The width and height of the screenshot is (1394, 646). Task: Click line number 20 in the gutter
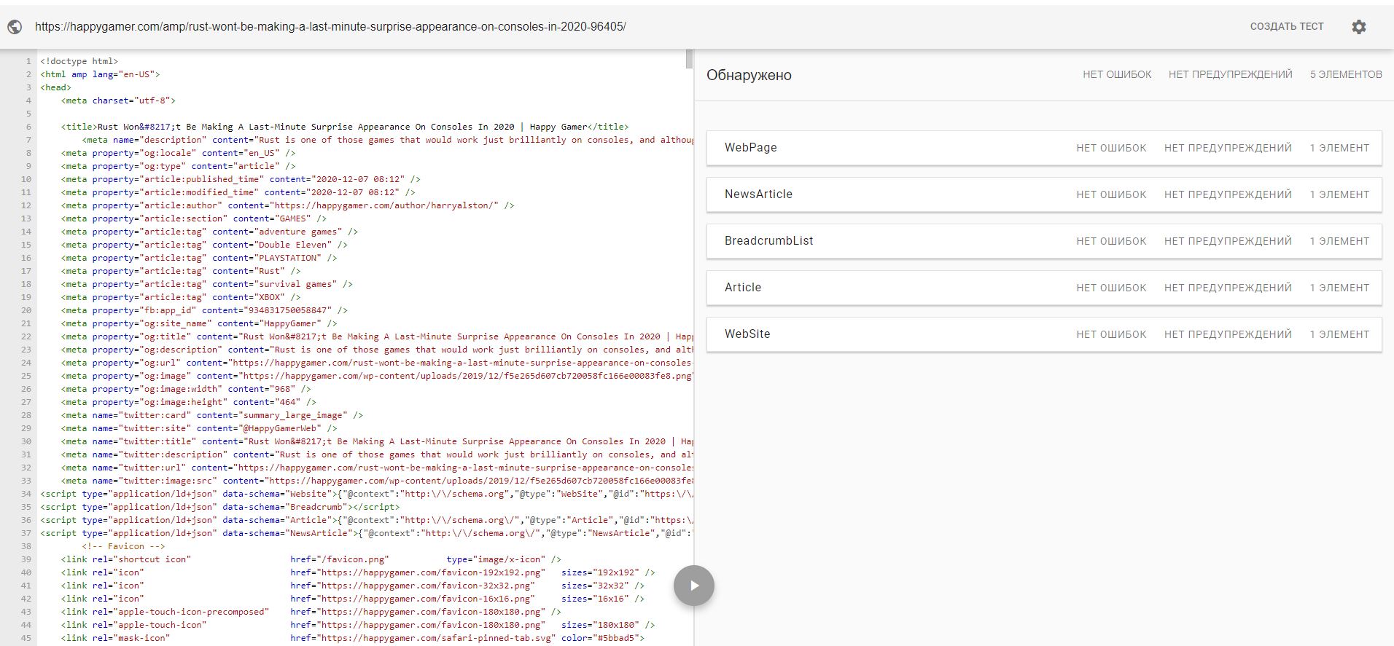click(26, 310)
